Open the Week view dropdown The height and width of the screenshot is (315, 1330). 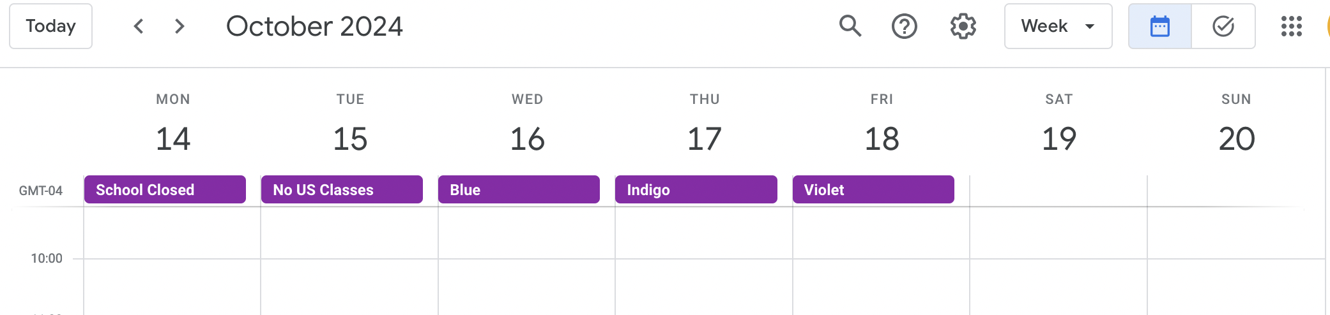(x=1058, y=26)
